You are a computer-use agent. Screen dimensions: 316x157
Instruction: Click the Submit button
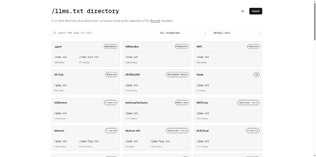click(256, 11)
